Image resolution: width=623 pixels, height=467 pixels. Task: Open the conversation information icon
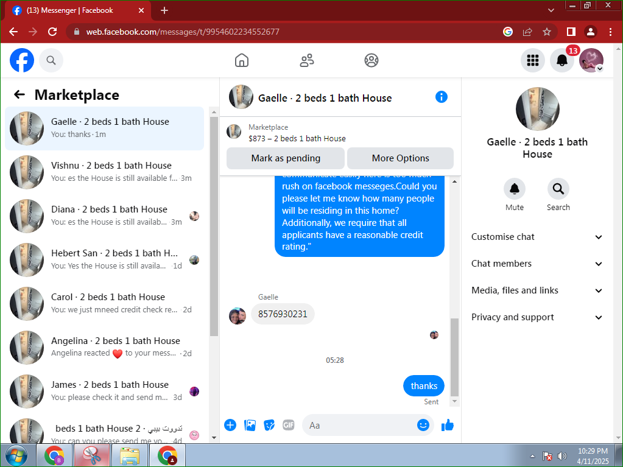(x=442, y=97)
